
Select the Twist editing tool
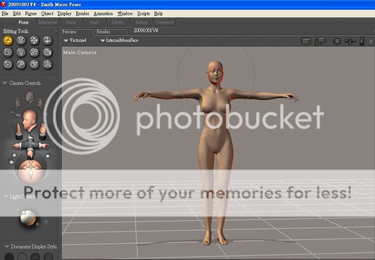pyautogui.click(x=21, y=40)
